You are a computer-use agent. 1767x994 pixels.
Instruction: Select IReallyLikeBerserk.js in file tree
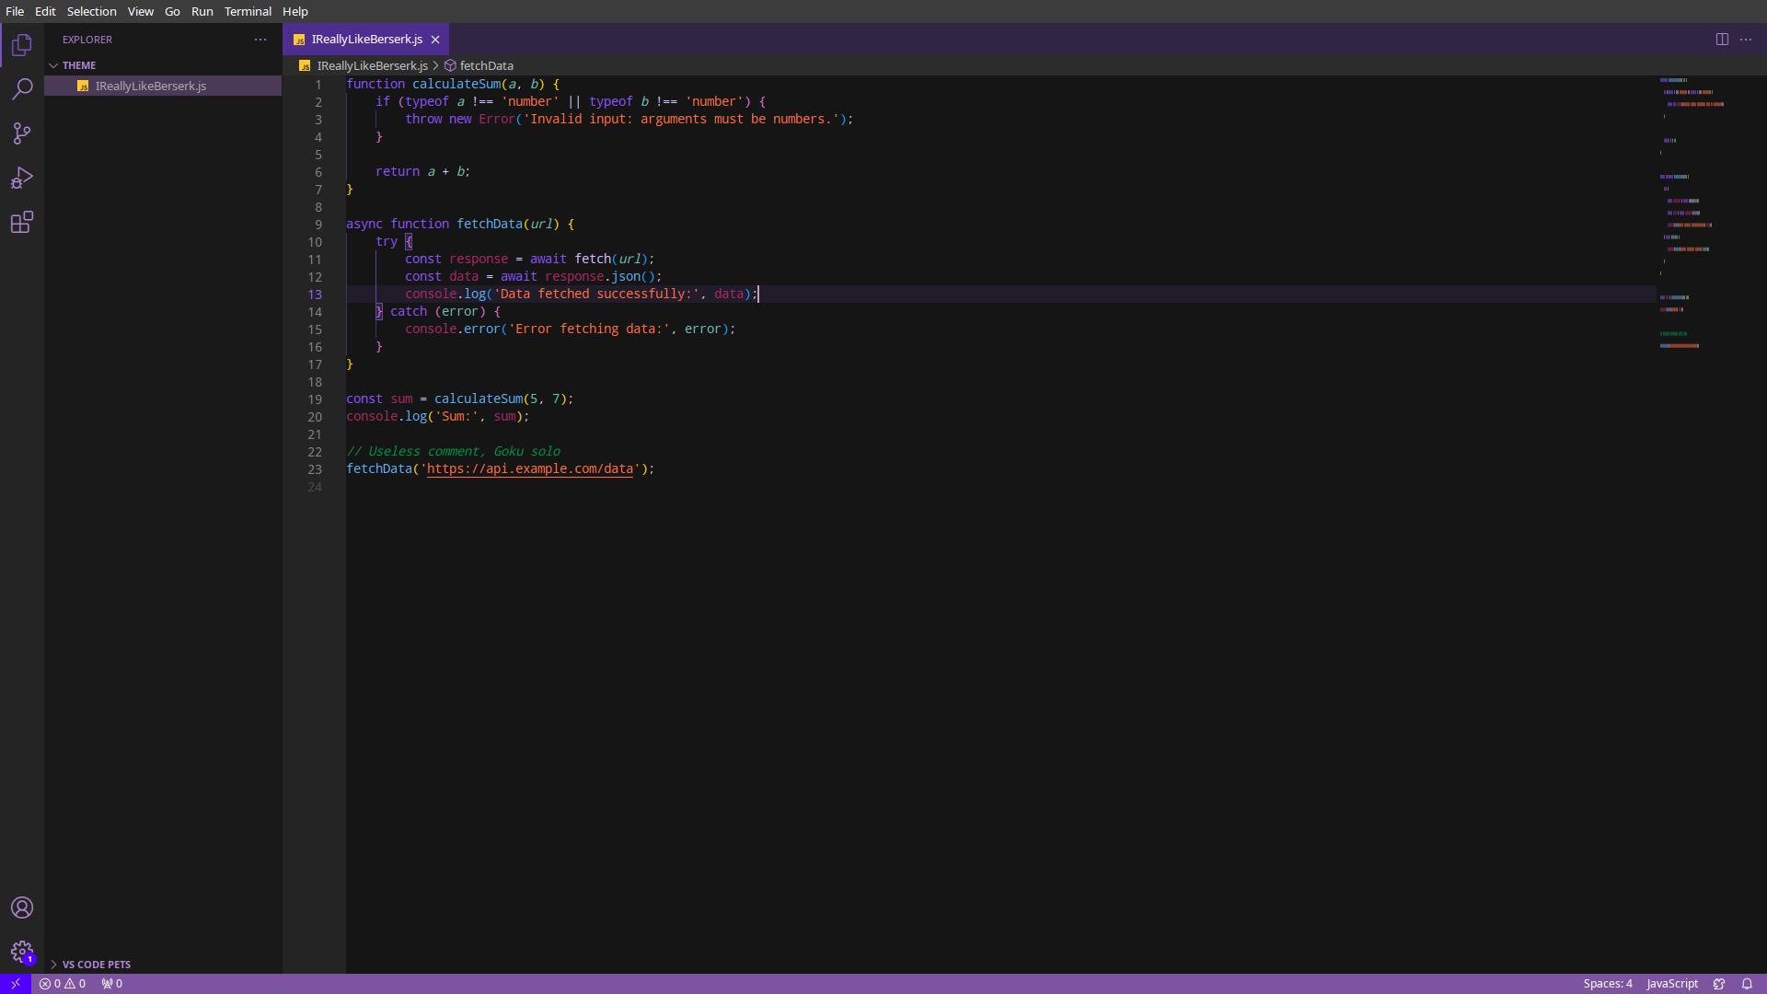click(151, 86)
